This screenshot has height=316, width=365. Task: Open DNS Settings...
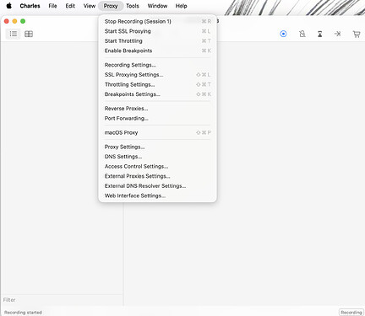point(158,157)
